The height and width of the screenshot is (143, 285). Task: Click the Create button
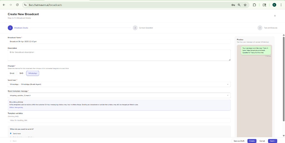tap(252, 141)
